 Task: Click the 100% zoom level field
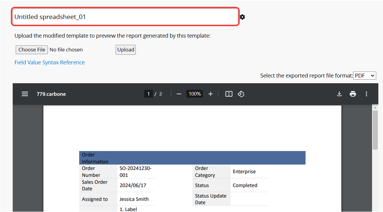[x=194, y=94]
